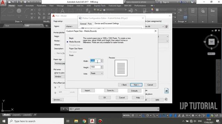This screenshot has height=124, width=222.
Task: Open the Home ribbon tab
Action: coord(11,6)
